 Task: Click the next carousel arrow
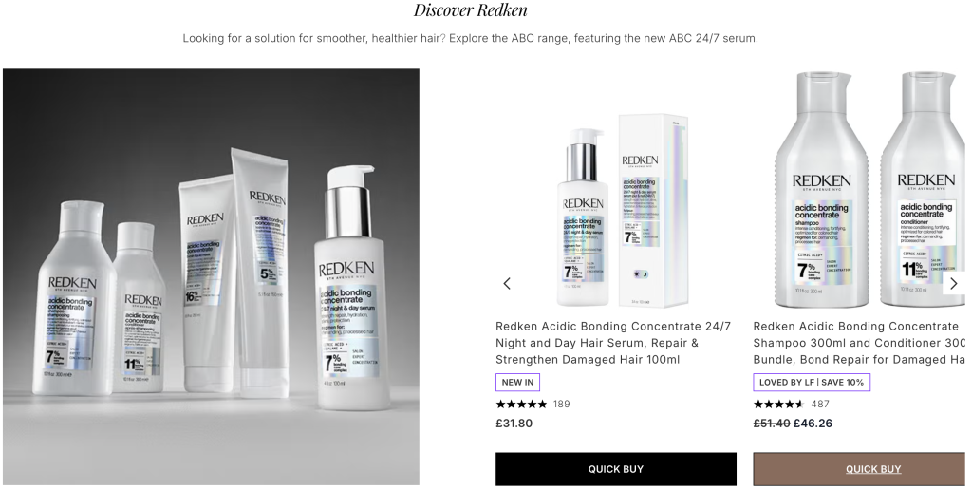coord(954,283)
